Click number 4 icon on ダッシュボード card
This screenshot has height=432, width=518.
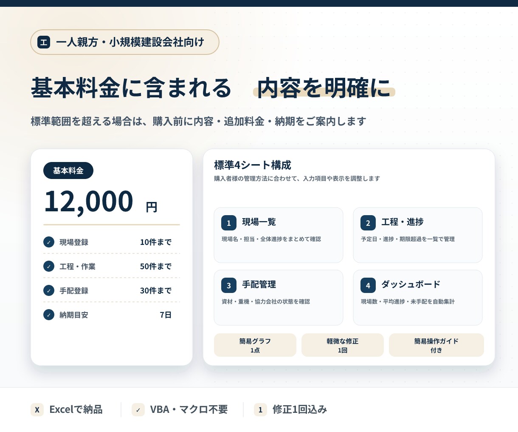click(x=368, y=285)
